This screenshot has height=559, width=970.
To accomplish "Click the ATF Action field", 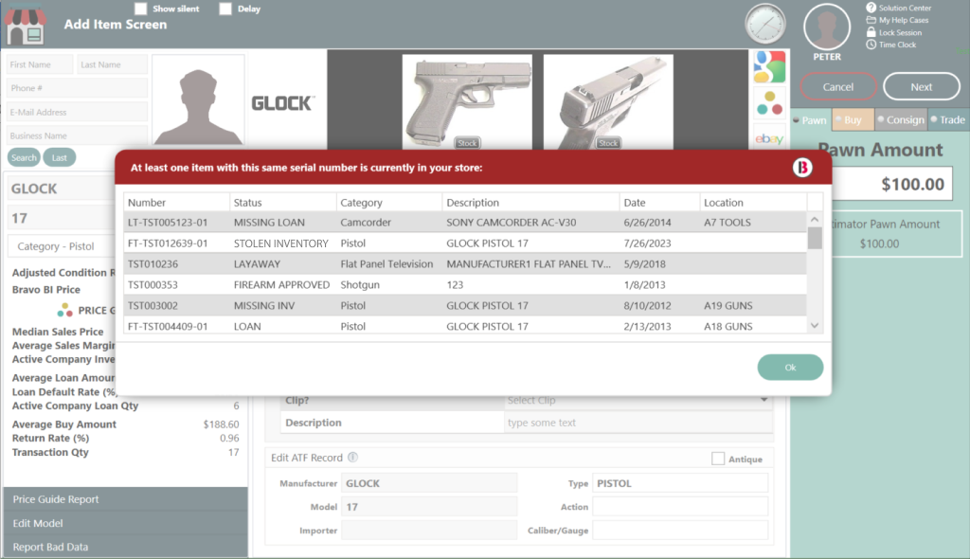I will (680, 507).
